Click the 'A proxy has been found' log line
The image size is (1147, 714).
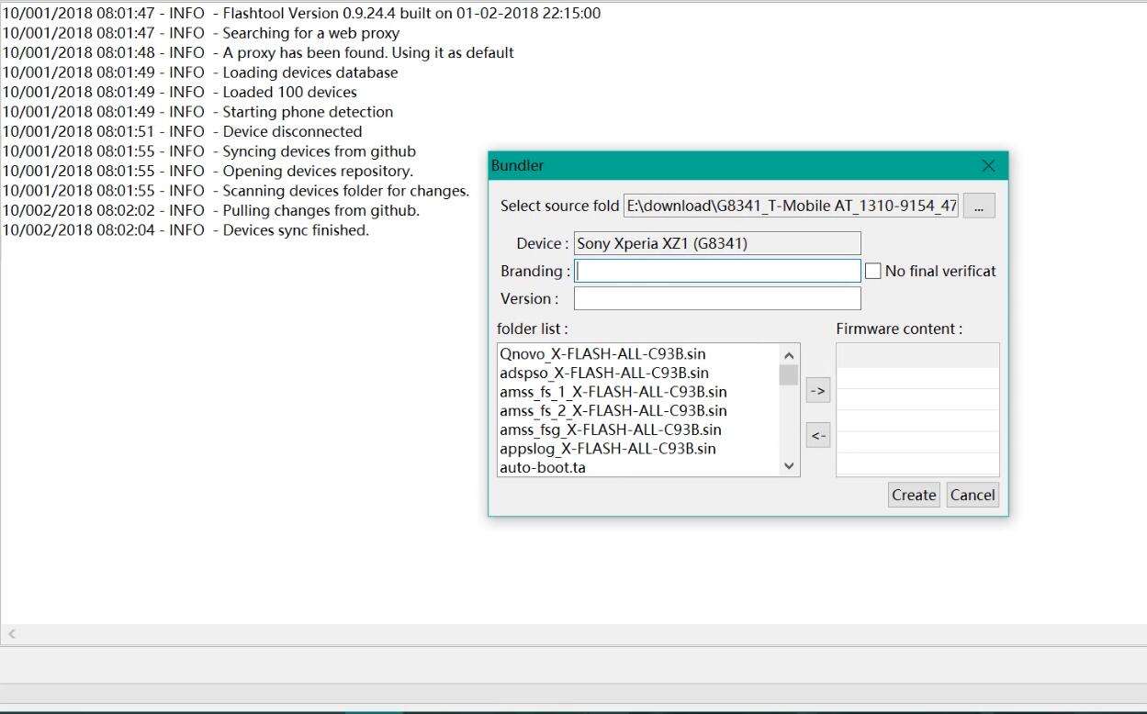pos(257,52)
